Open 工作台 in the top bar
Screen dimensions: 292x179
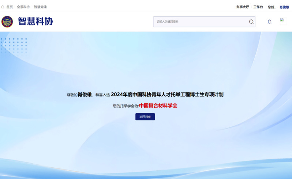click(x=258, y=7)
